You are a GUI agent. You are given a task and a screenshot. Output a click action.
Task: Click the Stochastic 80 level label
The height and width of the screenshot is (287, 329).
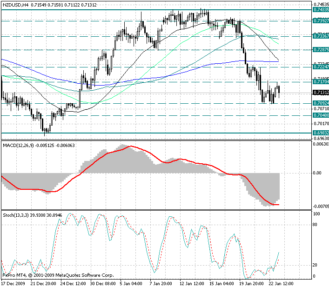point(315,224)
